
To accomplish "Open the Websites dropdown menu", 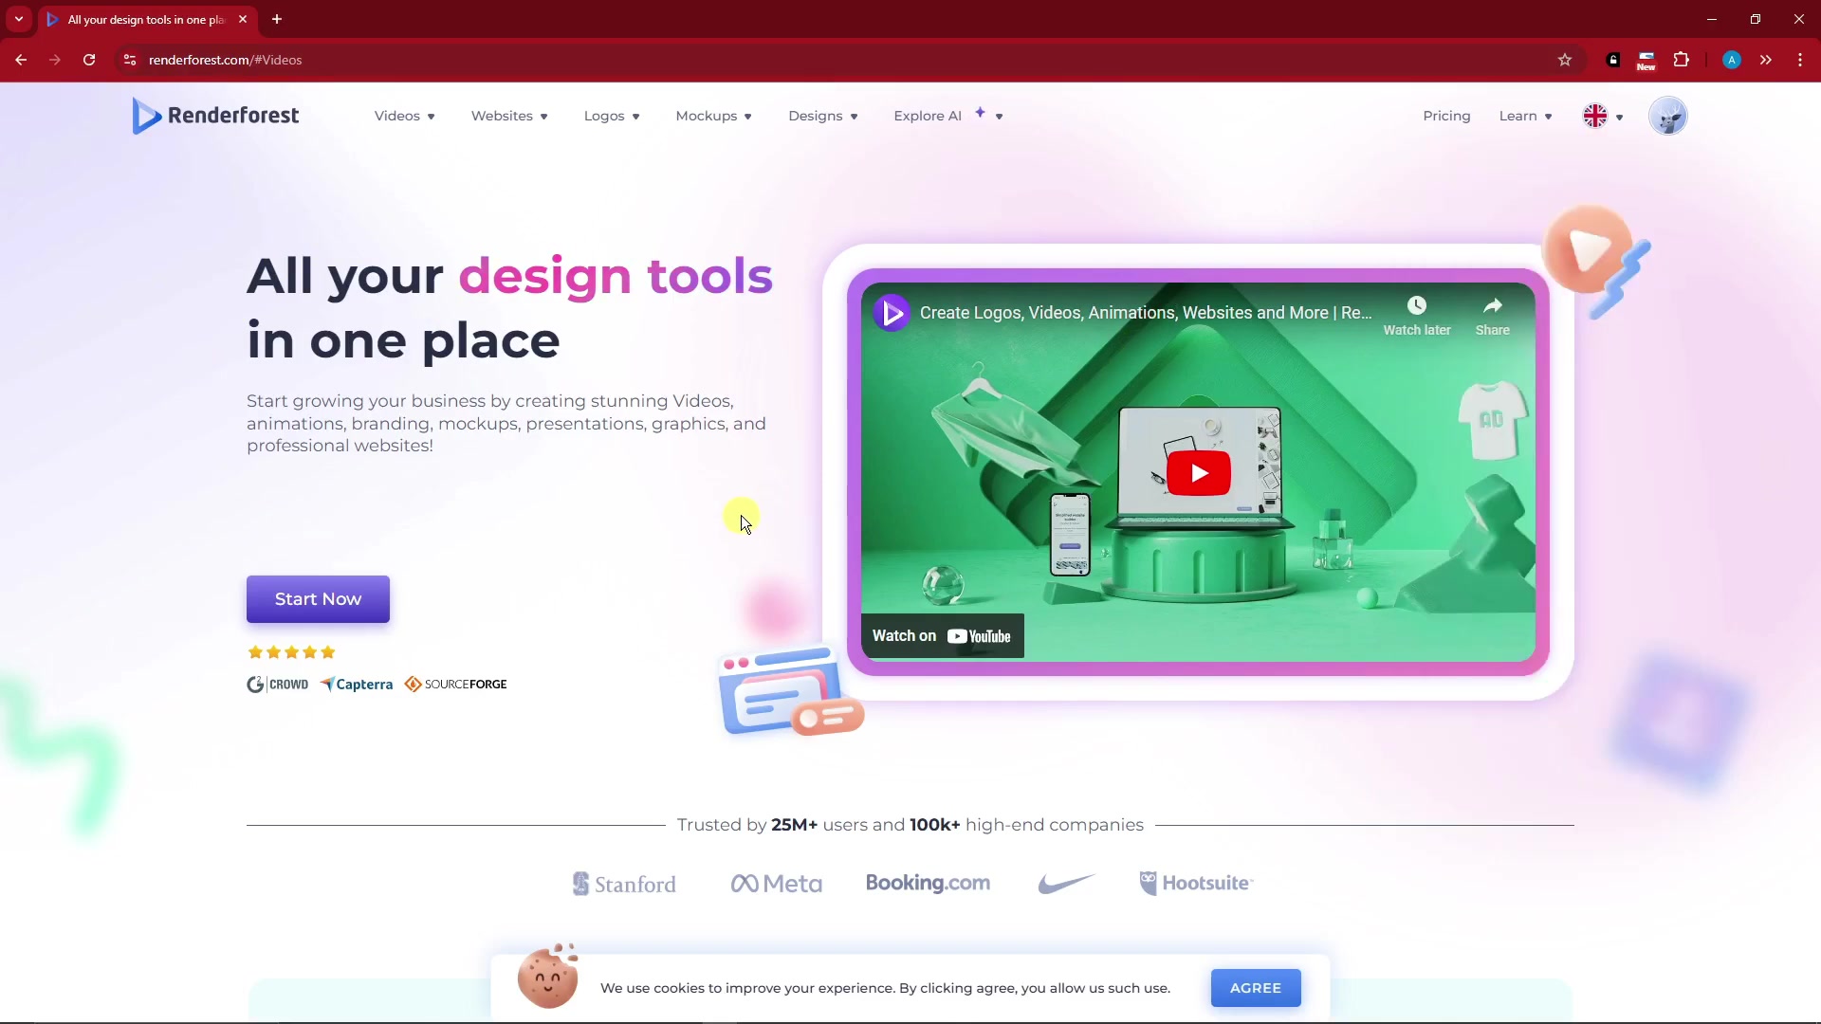I will click(x=509, y=116).
